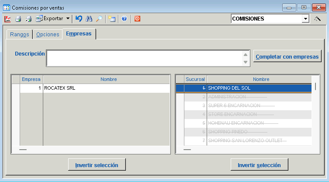Click the Sucursal list vertical scrollbar
This screenshot has height=182, width=329.
click(315, 114)
